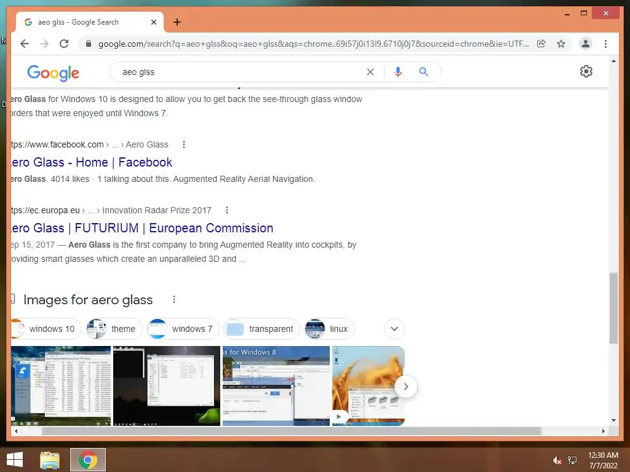Viewport: 630px width, 472px height.
Task: Click the horizontal scrollbar left arrow
Action: point(15,431)
